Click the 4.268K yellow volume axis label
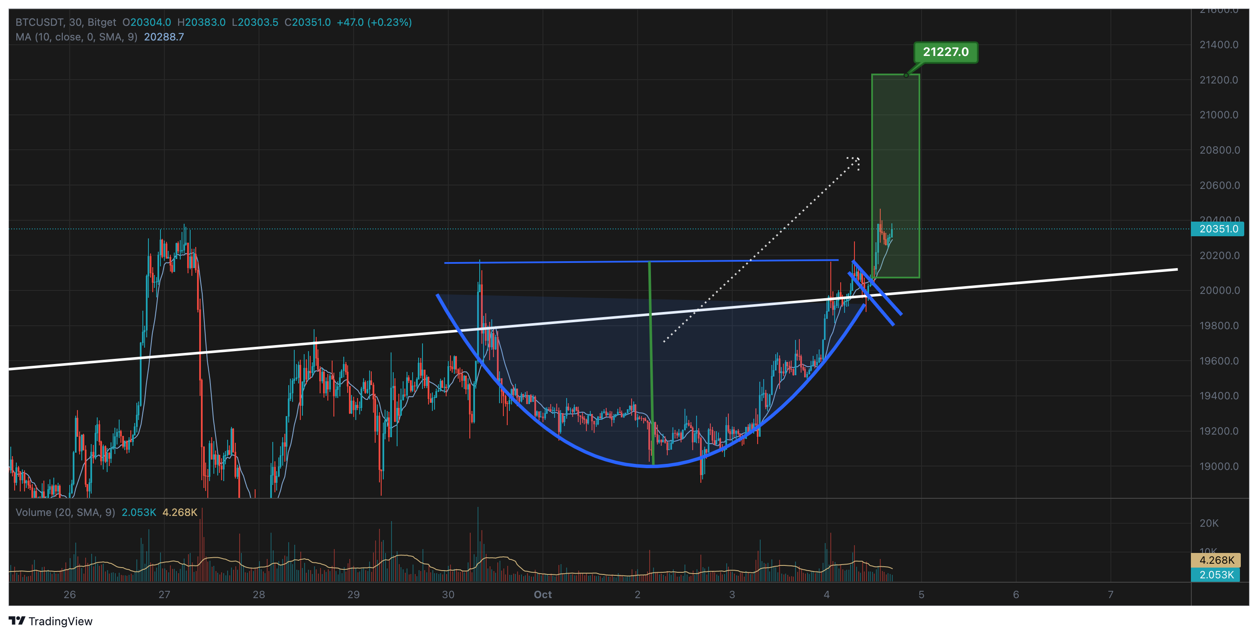 point(1216,560)
